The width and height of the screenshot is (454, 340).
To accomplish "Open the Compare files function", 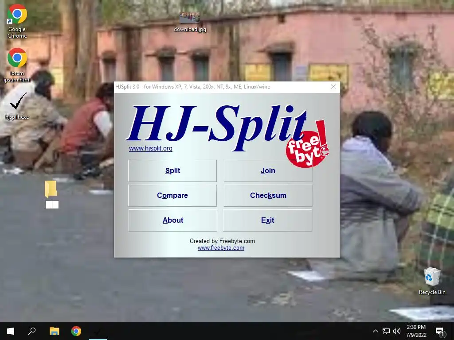I will tap(172, 195).
